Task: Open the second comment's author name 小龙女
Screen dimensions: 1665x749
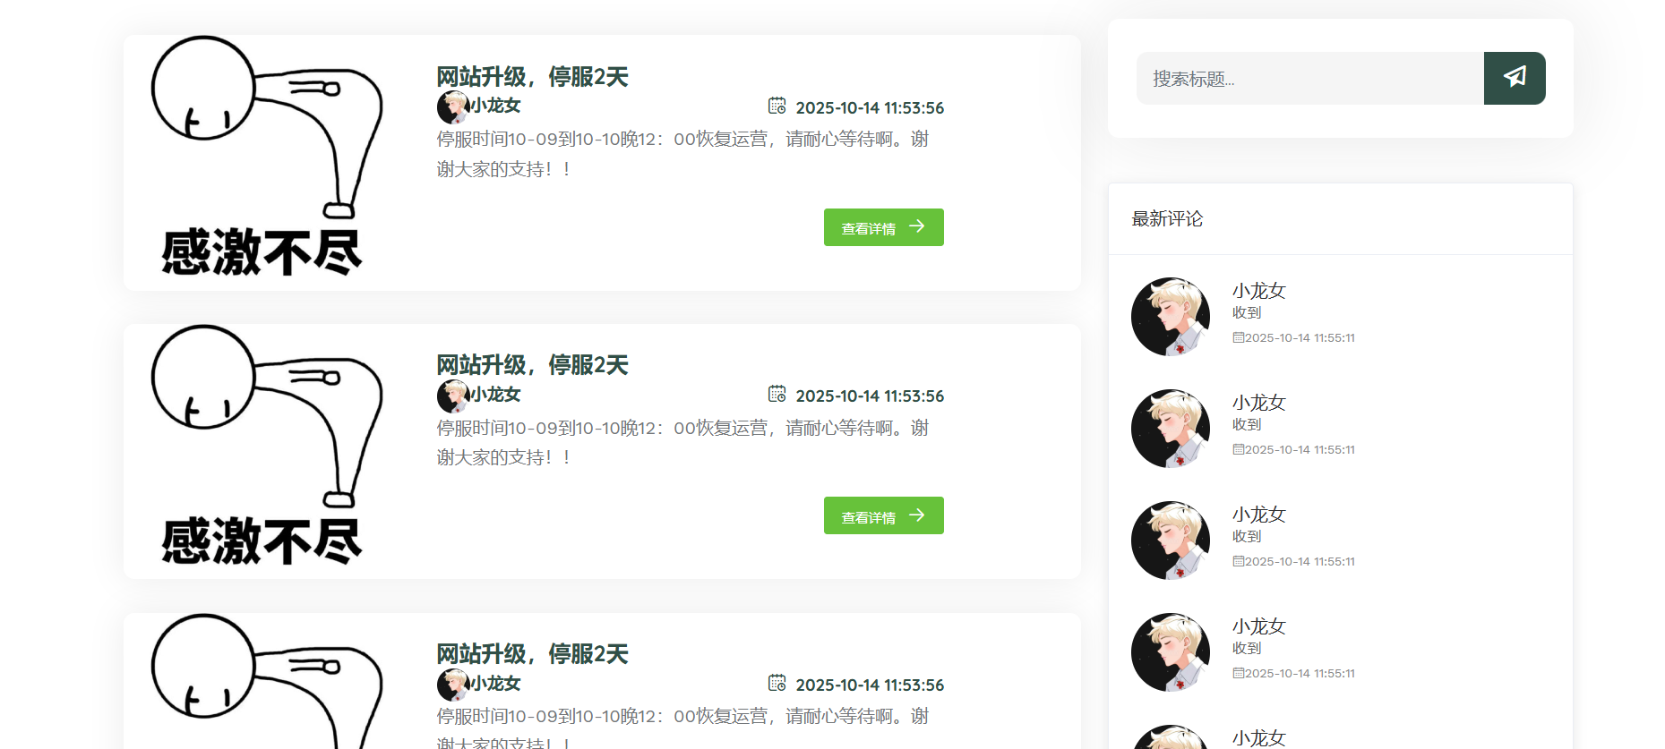Action: 1259,403
